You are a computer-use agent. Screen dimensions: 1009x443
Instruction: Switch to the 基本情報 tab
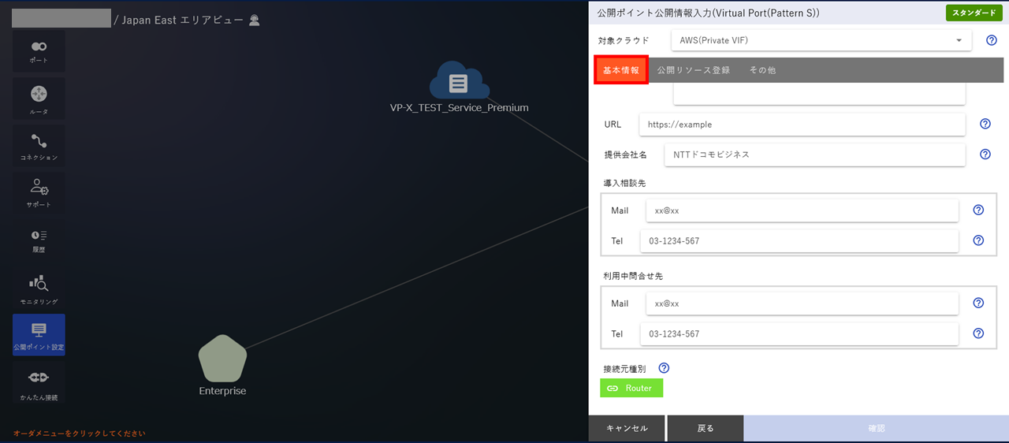tap(621, 70)
